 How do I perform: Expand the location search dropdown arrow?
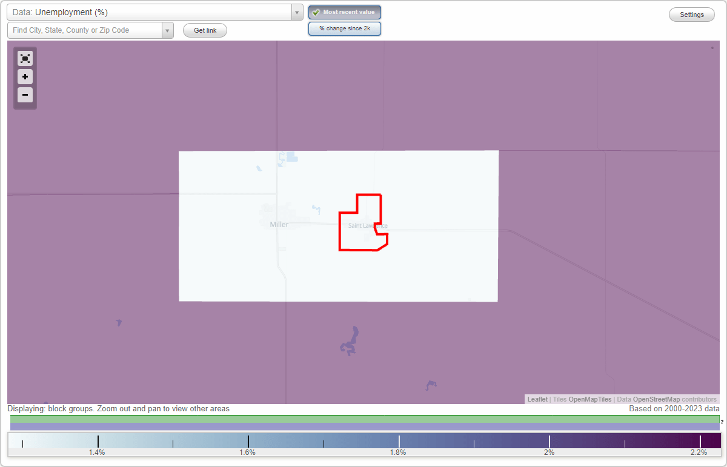tap(167, 30)
